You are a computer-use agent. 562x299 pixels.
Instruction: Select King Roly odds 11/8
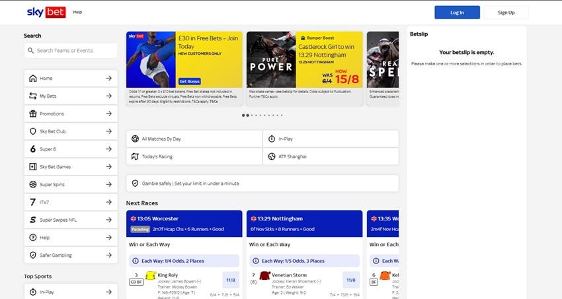(x=231, y=280)
